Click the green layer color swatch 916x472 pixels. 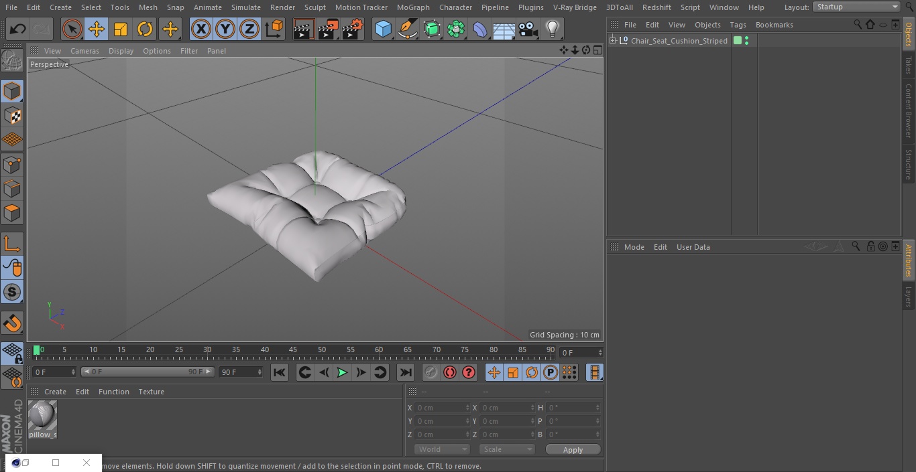pos(738,41)
